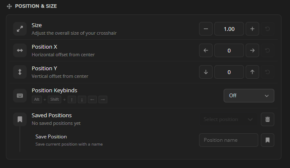Click the Save Position label

pos(51,137)
